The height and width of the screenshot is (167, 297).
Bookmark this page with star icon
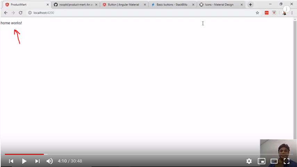[x=257, y=12]
